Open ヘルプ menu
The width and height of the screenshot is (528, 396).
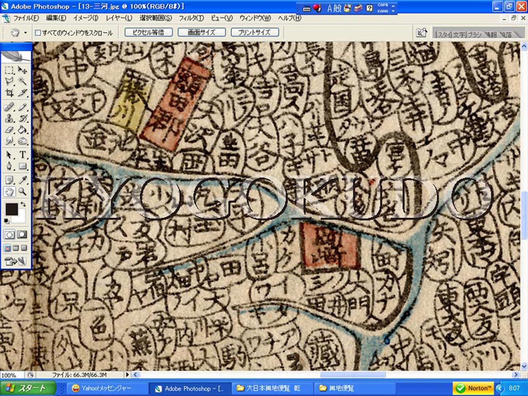point(289,18)
